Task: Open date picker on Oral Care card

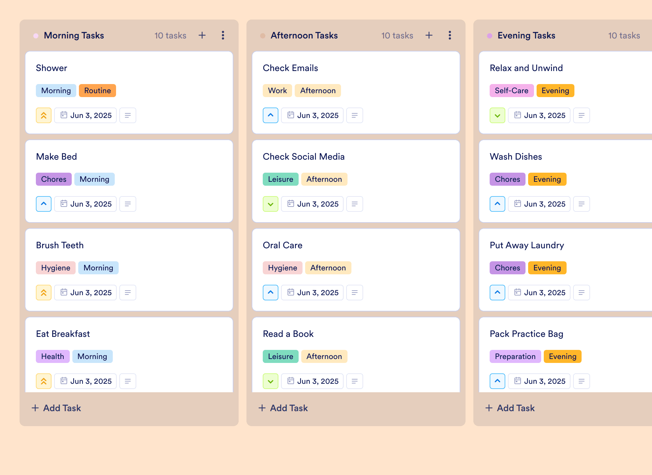Action: pyautogui.click(x=312, y=293)
